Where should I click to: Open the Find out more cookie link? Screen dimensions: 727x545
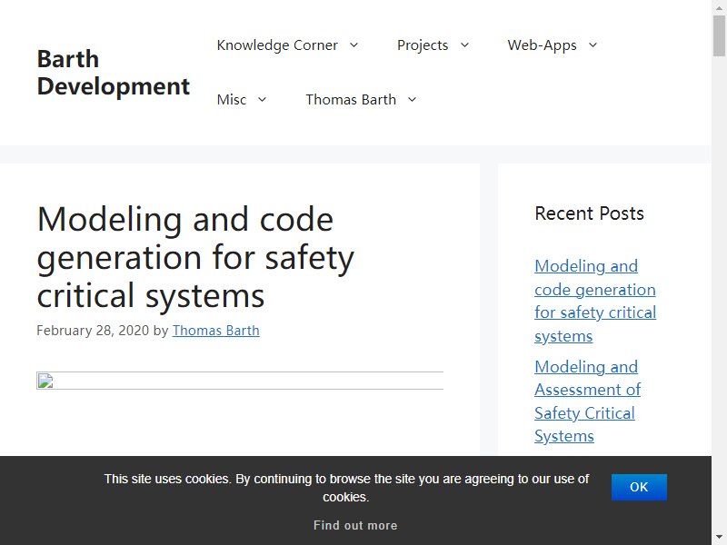[x=355, y=525]
